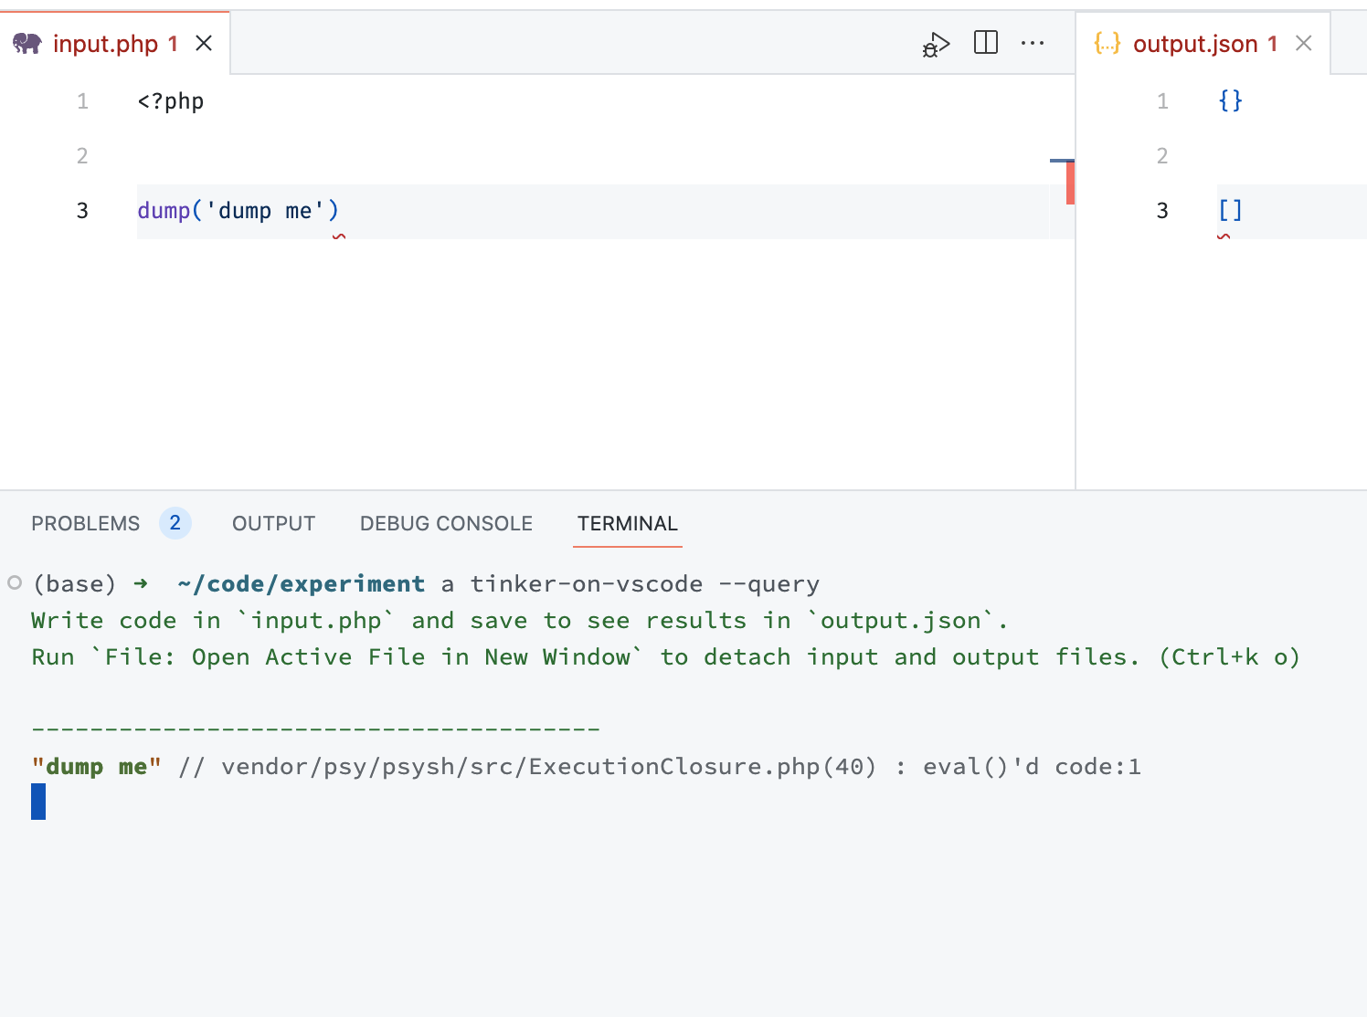This screenshot has width=1367, height=1017.
Task: Close the output.json tab
Action: pyautogui.click(x=1303, y=42)
